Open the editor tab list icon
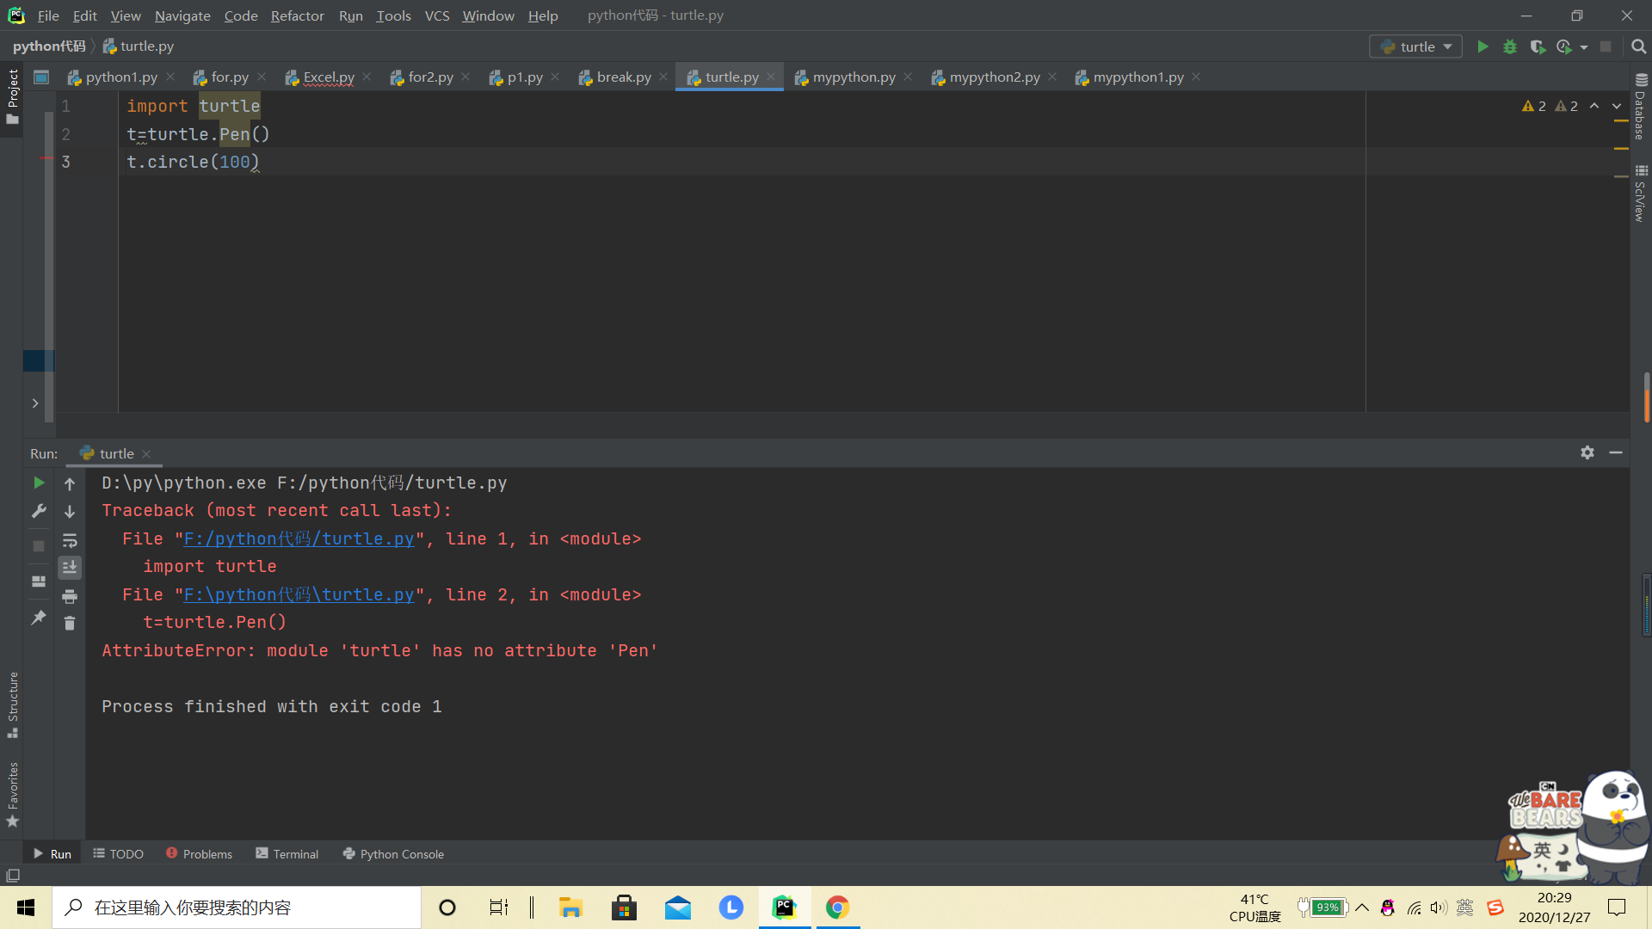Viewport: 1652px width, 929px height. (41, 77)
